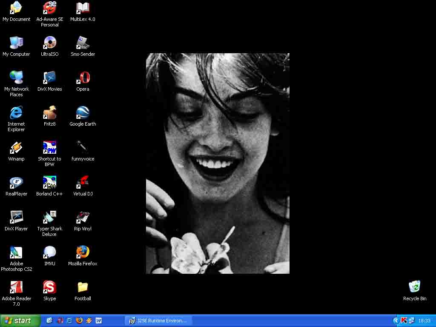436x327 pixels.
Task: Switch to J2SE Runtime Environment taskbar button
Action: [x=158, y=321]
